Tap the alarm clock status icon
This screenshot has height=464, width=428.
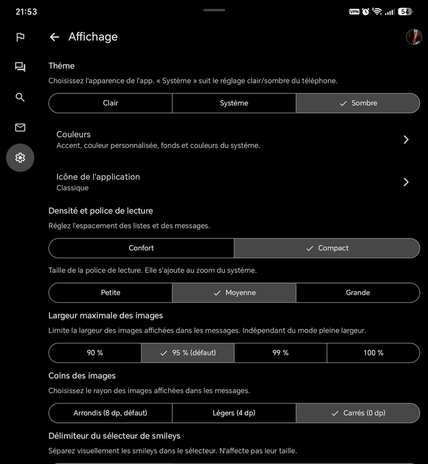point(366,12)
